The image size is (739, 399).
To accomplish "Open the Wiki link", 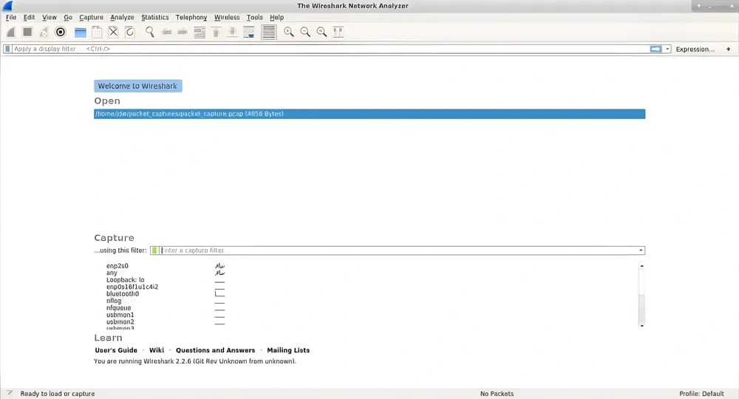I will click(157, 350).
